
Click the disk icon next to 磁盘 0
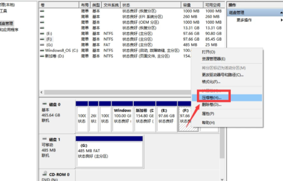(x=44, y=104)
